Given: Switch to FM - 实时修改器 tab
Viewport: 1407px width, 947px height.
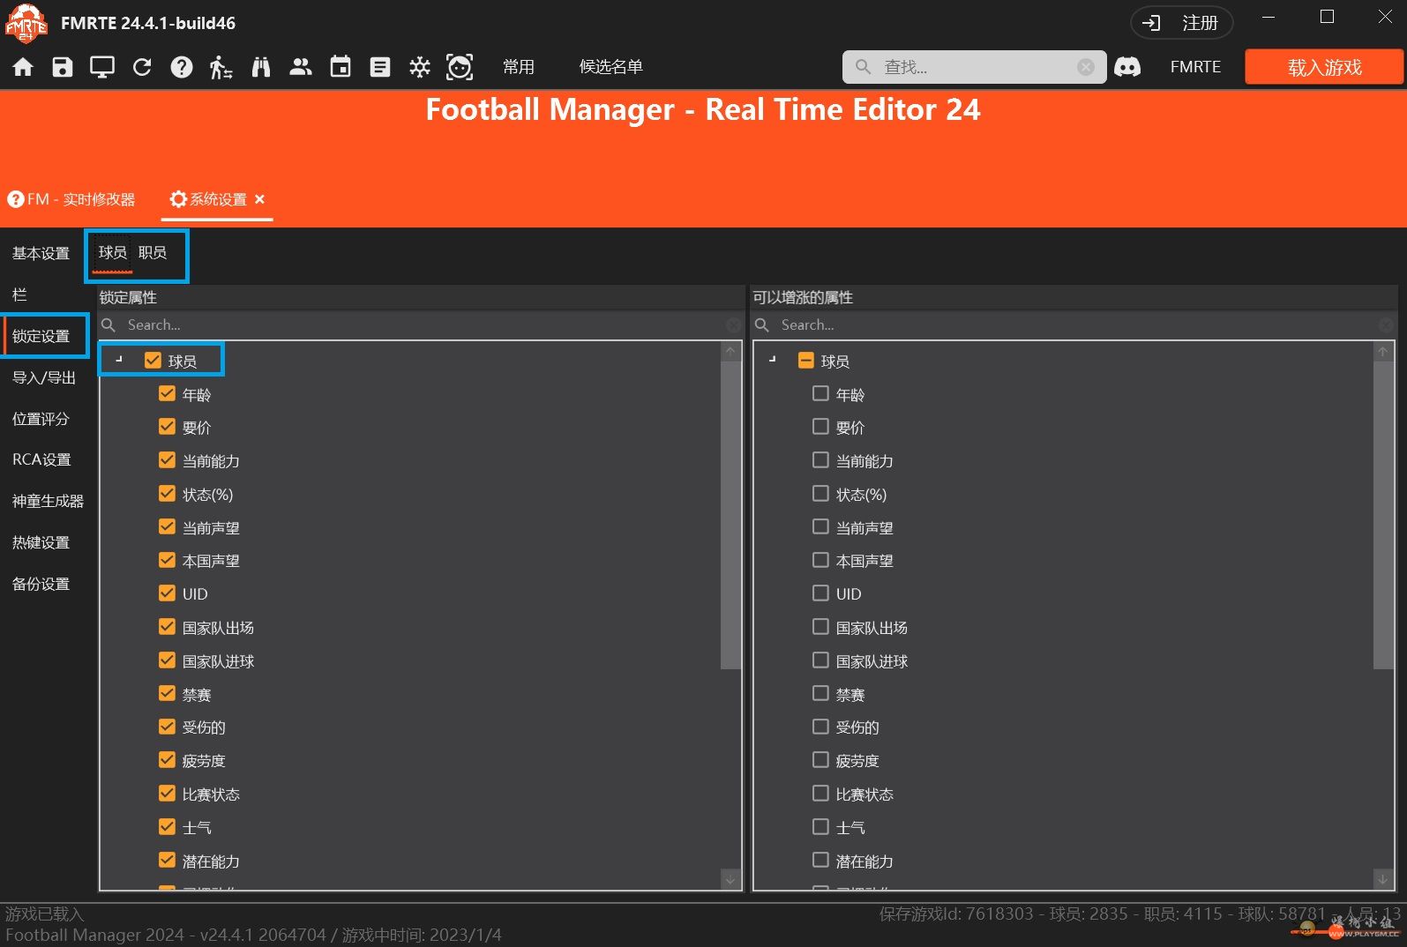Looking at the screenshot, I should click(x=71, y=199).
